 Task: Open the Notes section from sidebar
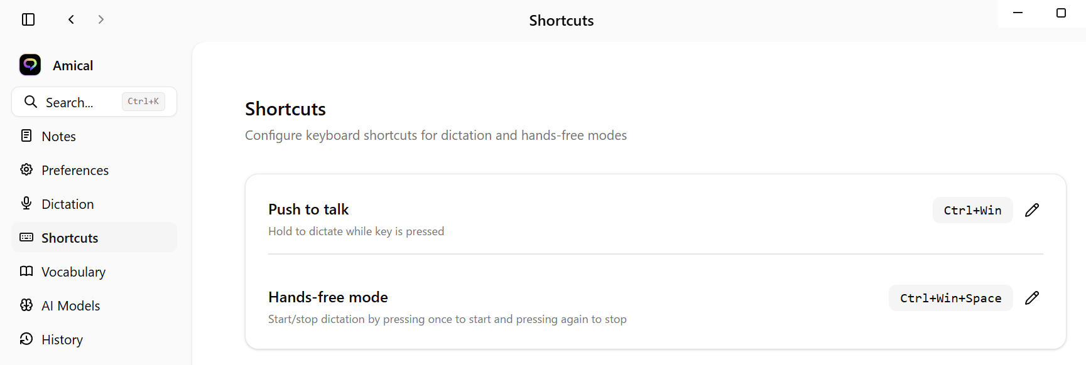(x=58, y=135)
